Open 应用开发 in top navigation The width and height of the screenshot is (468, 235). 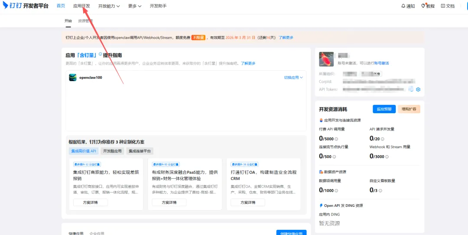click(81, 6)
